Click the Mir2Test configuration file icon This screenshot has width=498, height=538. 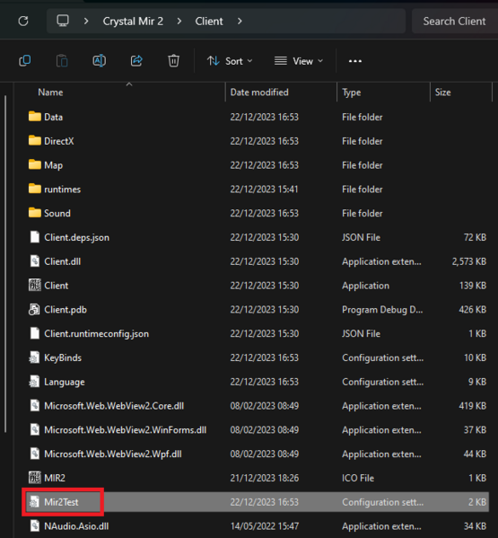point(34,502)
